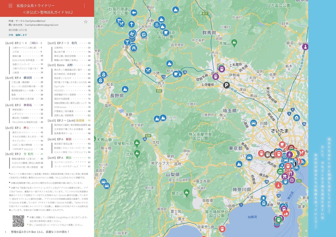Screen dimensions: 336x237
Task: Select the 白鳥神社 entry
Action: (x=72, y=48)
